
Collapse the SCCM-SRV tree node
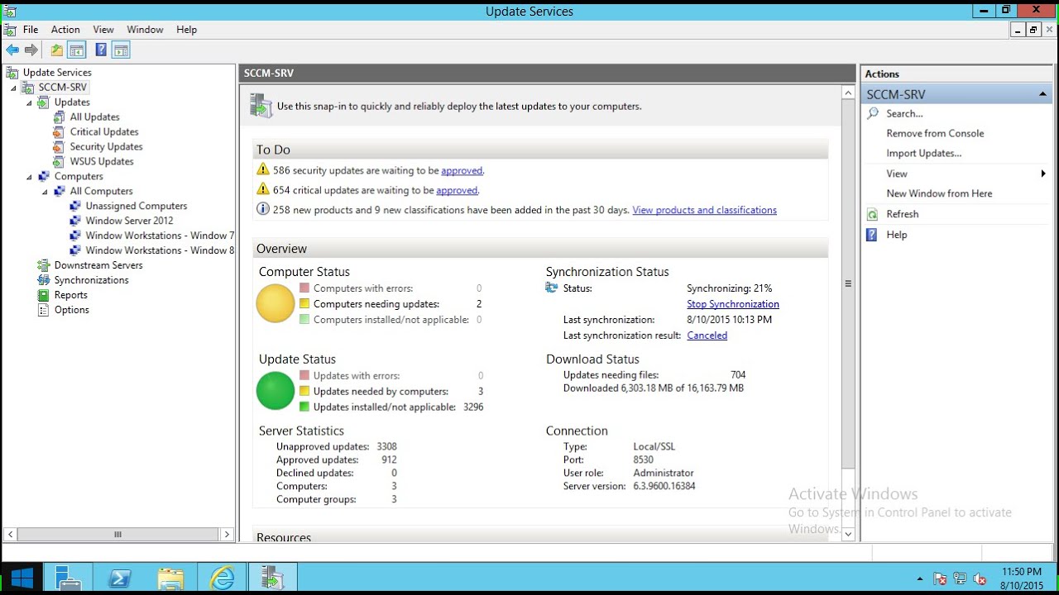pos(12,88)
